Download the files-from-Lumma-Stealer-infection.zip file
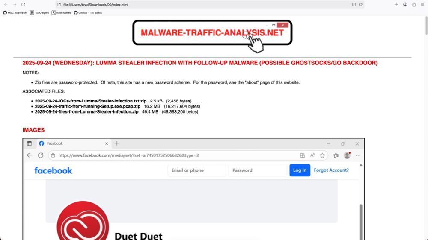Screen dimensions: 428x240 click(86, 112)
